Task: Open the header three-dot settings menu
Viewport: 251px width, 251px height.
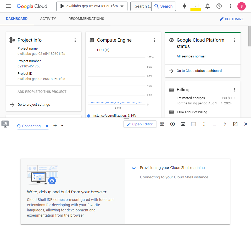Action: [231, 6]
